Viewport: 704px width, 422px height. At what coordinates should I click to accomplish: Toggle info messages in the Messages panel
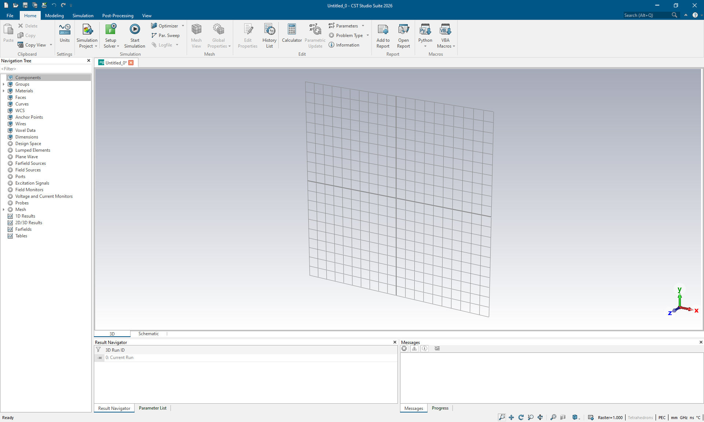pos(424,348)
